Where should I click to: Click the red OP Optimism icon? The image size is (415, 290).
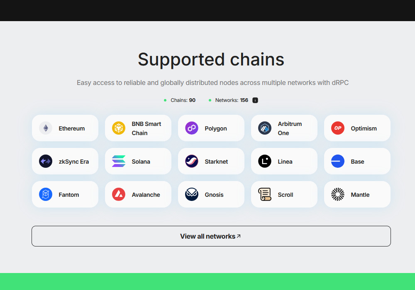[x=338, y=128]
